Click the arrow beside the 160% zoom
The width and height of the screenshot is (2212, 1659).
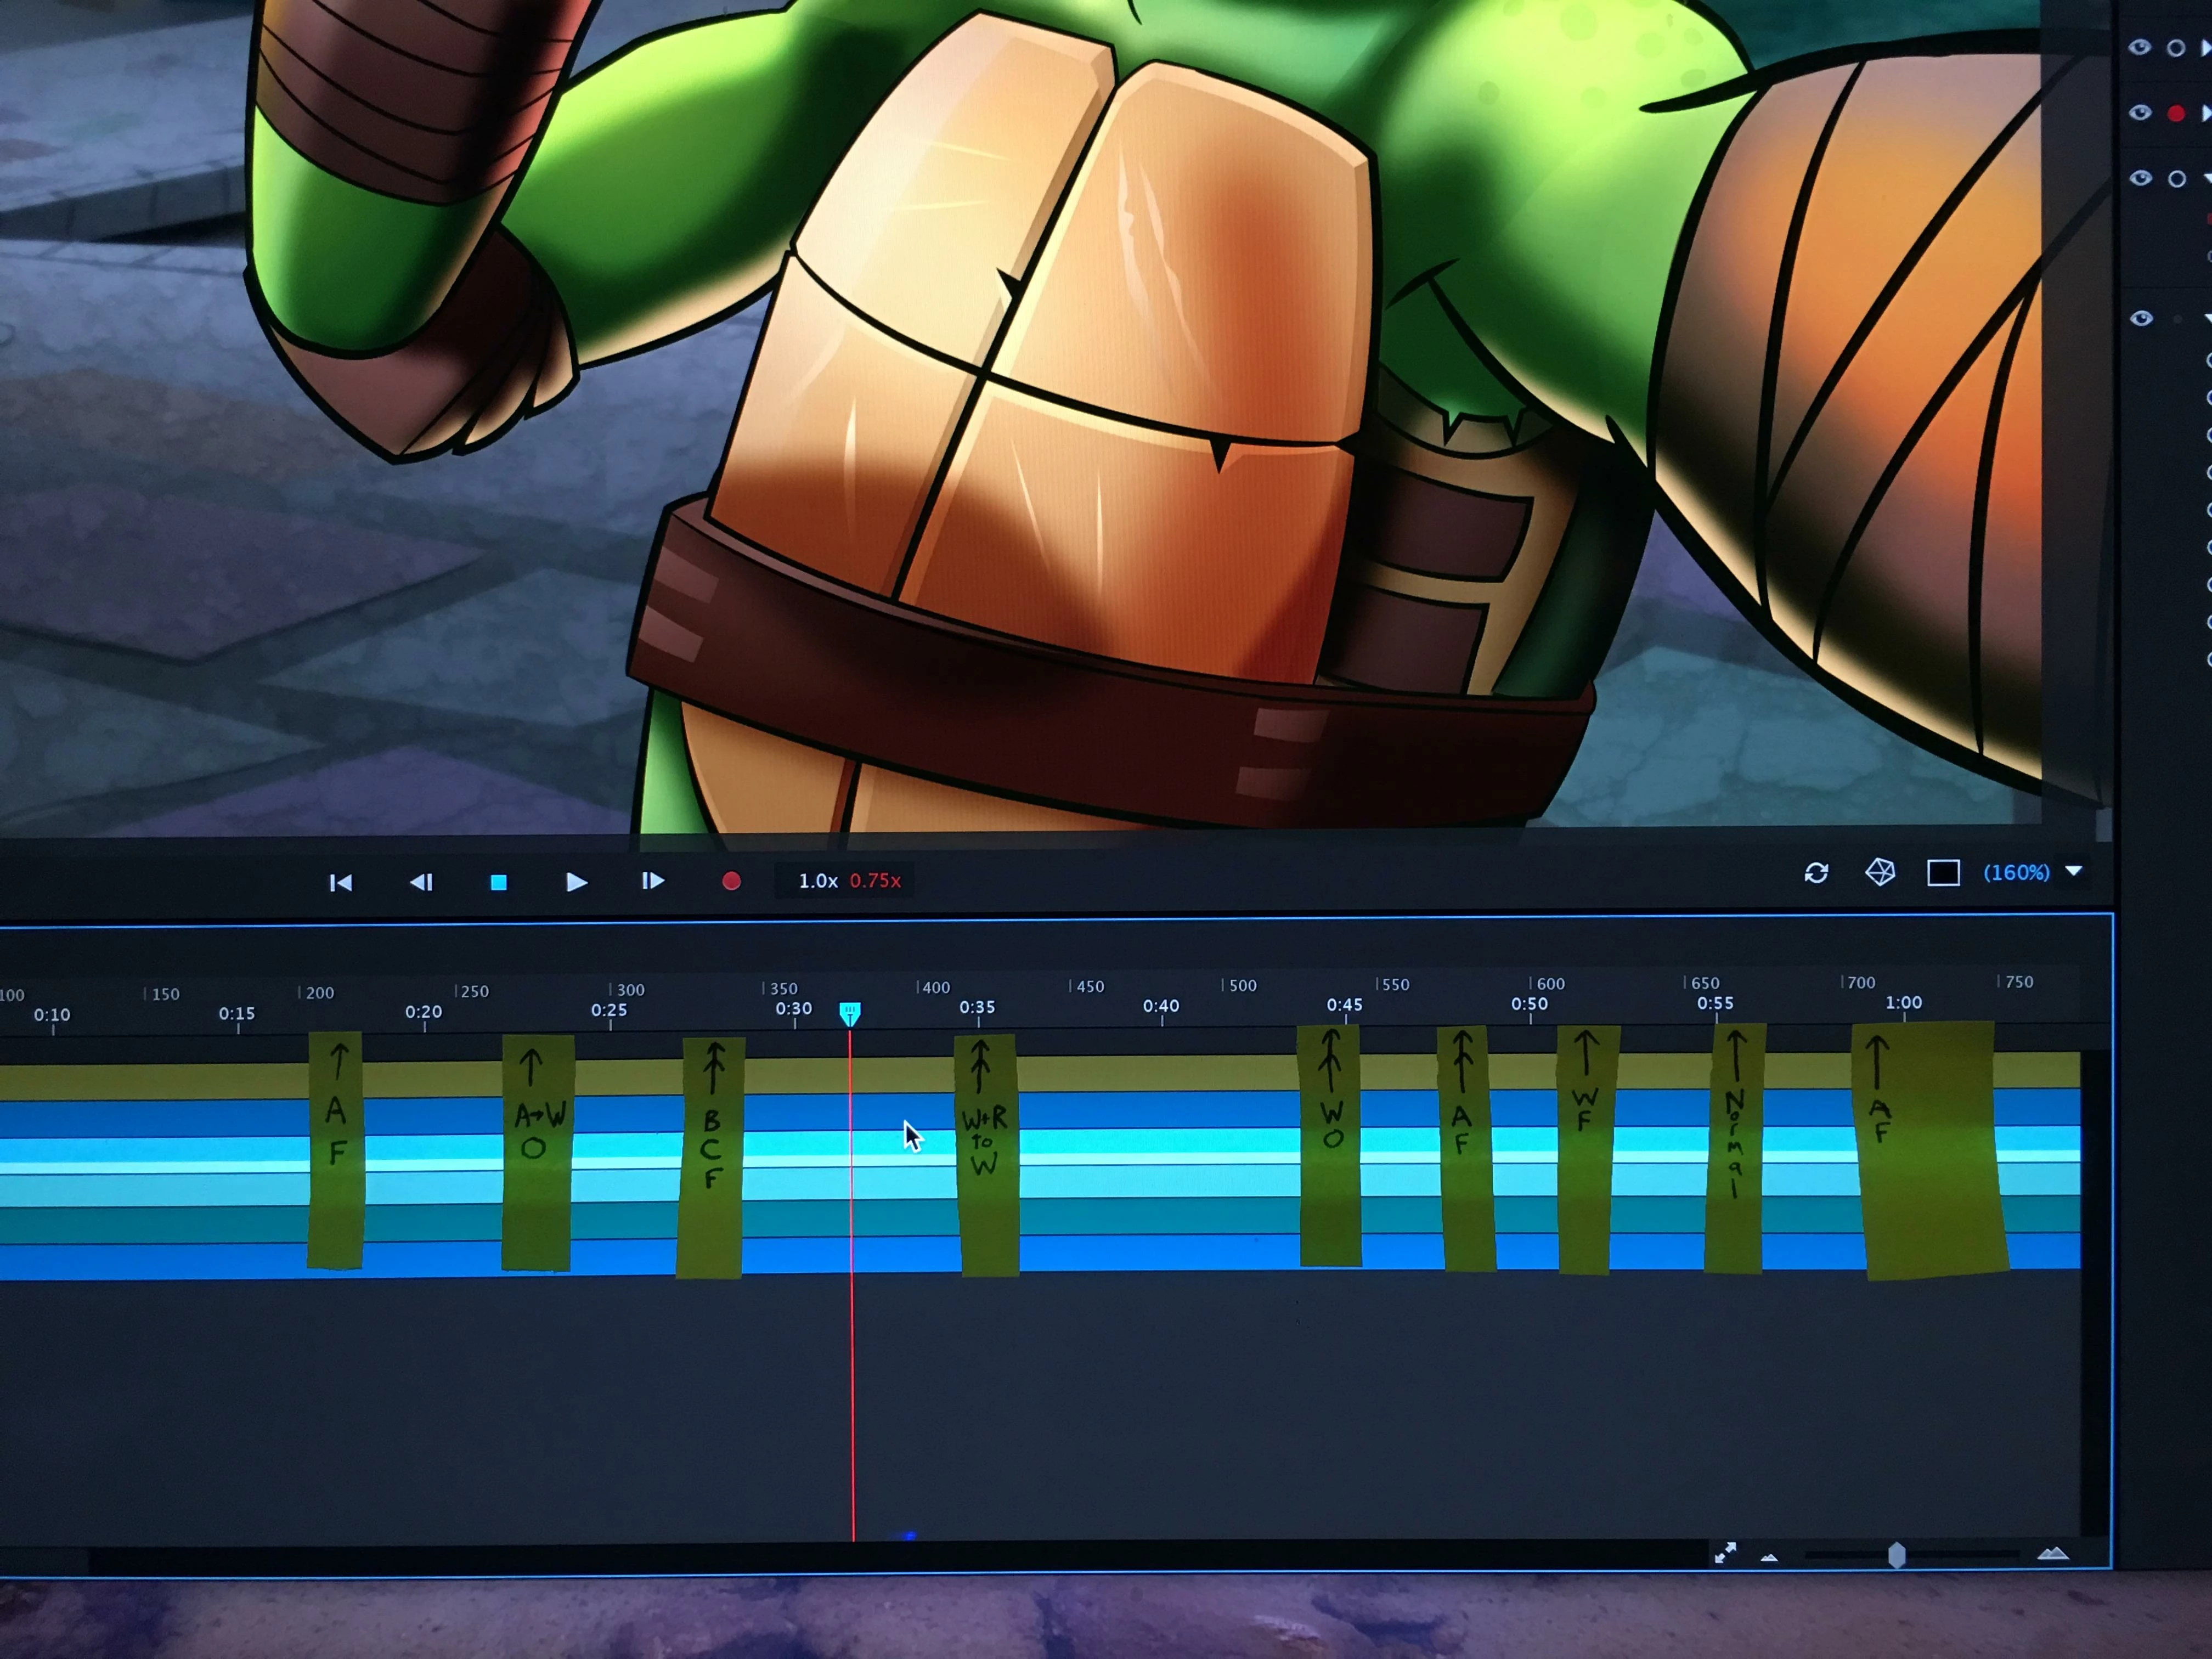pos(2074,872)
